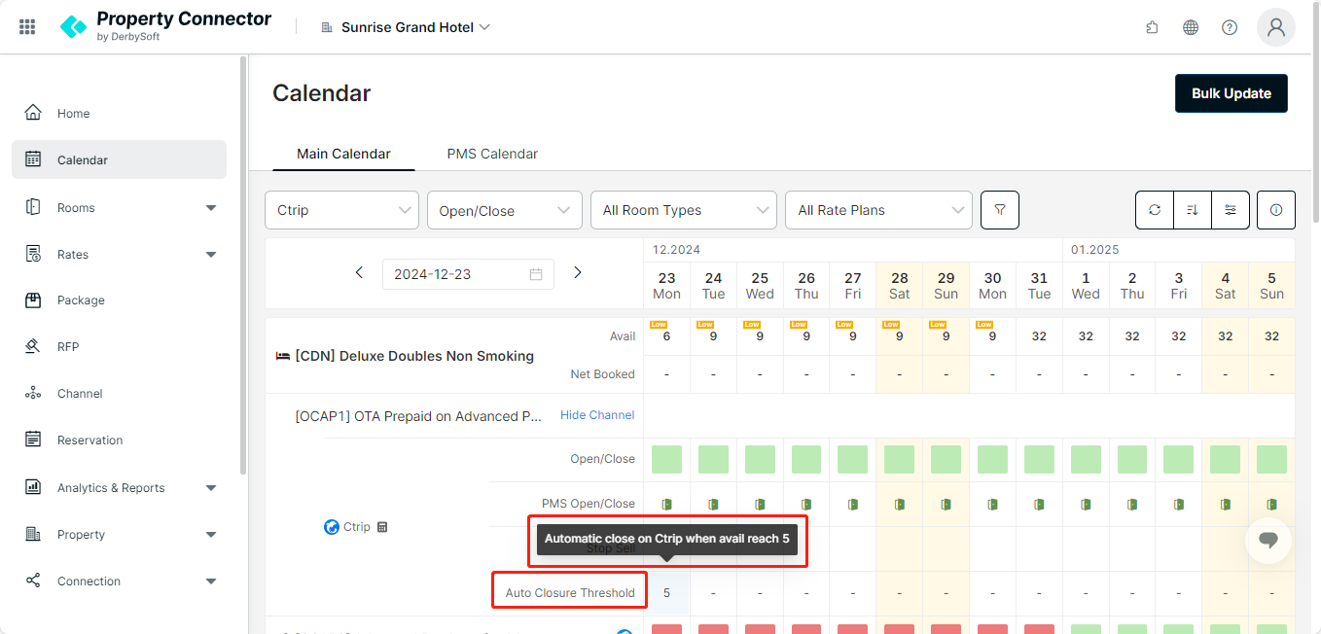Go to next dates arrow

tap(578, 273)
